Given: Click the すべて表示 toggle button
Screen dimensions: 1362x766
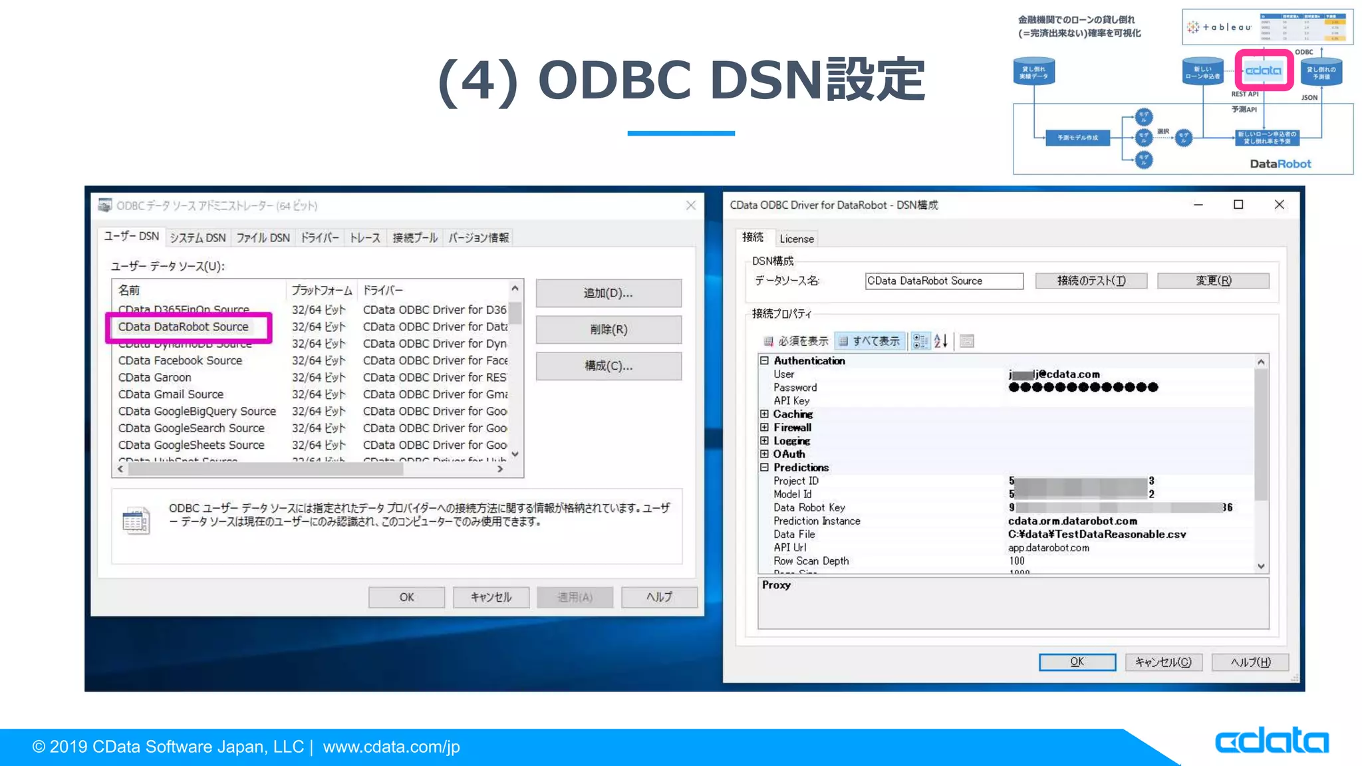Looking at the screenshot, I should 870,341.
